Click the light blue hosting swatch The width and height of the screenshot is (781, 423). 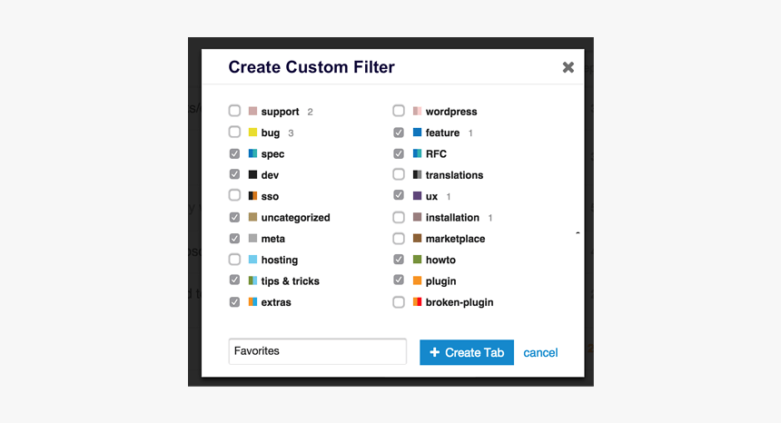click(x=253, y=260)
